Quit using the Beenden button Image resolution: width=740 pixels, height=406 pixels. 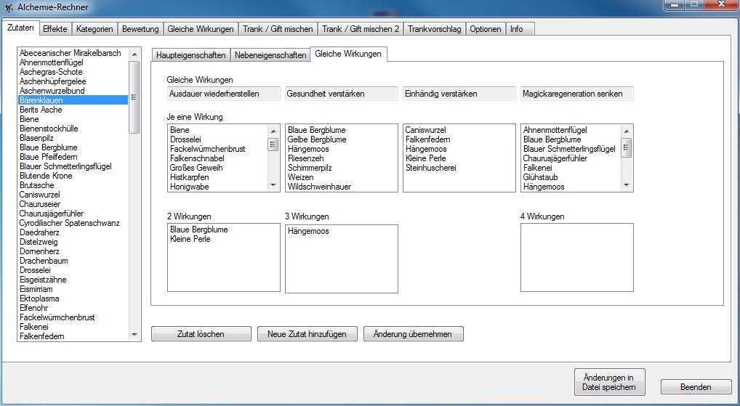pyautogui.click(x=695, y=387)
